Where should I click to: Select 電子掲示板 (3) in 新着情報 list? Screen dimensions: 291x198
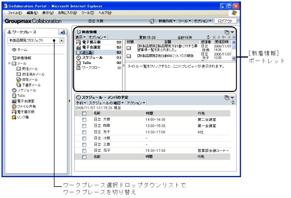tap(99, 42)
